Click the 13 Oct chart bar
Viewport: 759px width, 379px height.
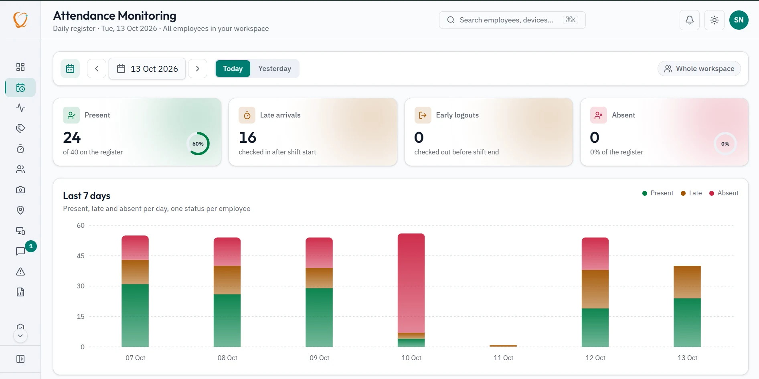[x=687, y=306]
